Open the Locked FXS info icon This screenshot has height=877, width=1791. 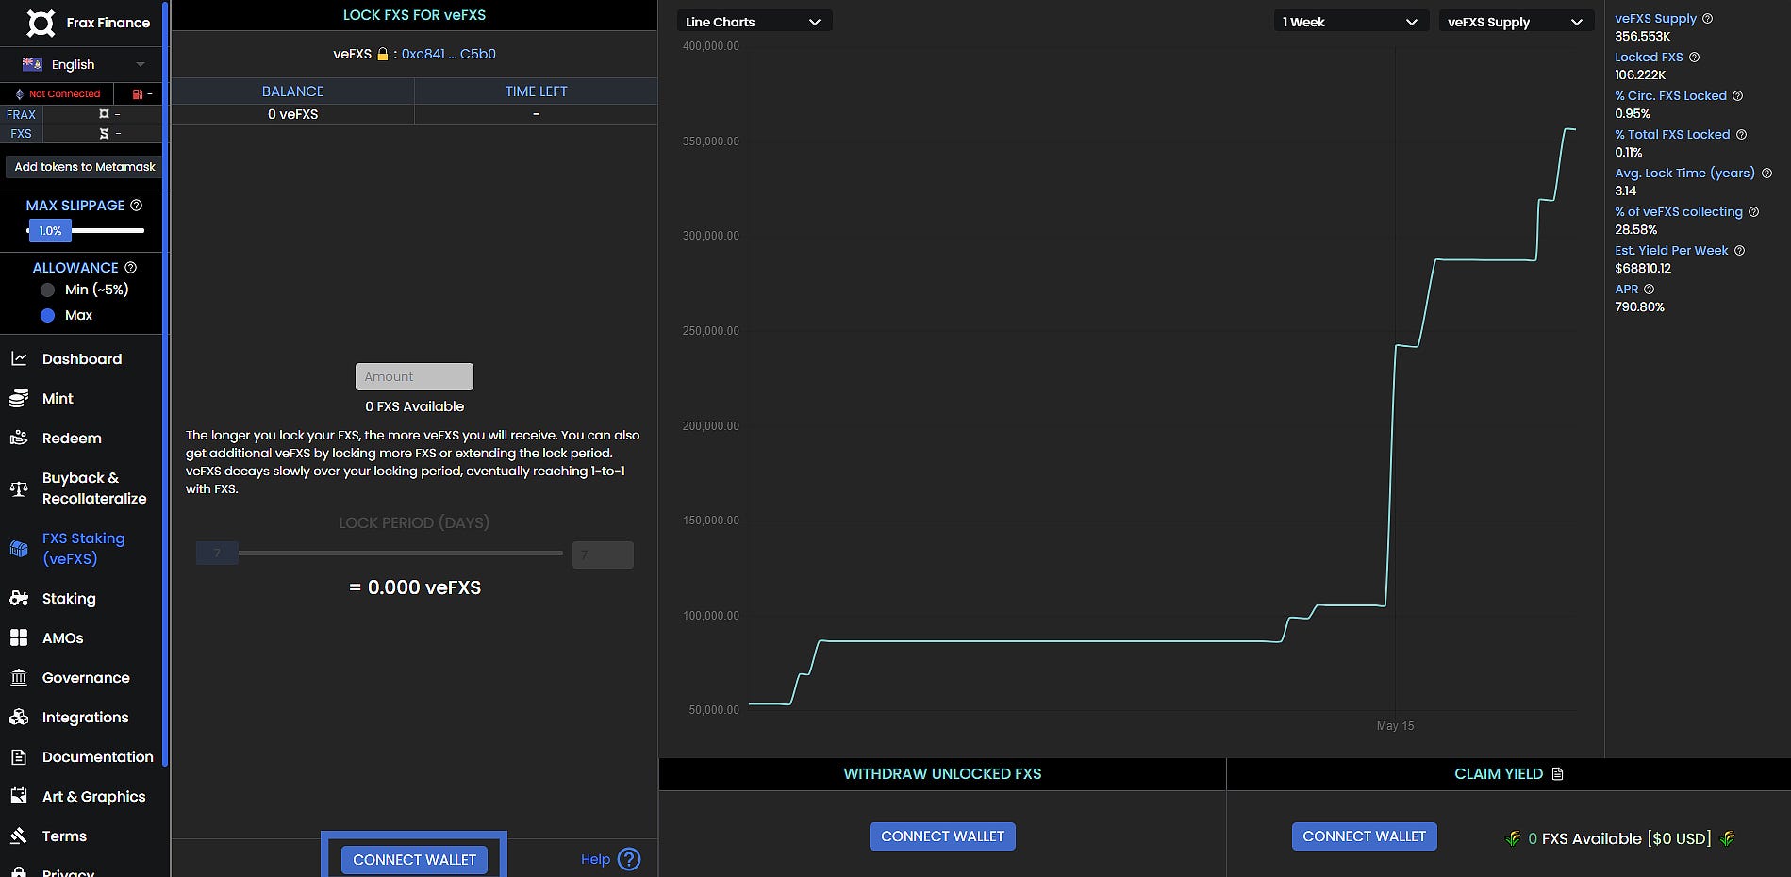pyautogui.click(x=1695, y=58)
